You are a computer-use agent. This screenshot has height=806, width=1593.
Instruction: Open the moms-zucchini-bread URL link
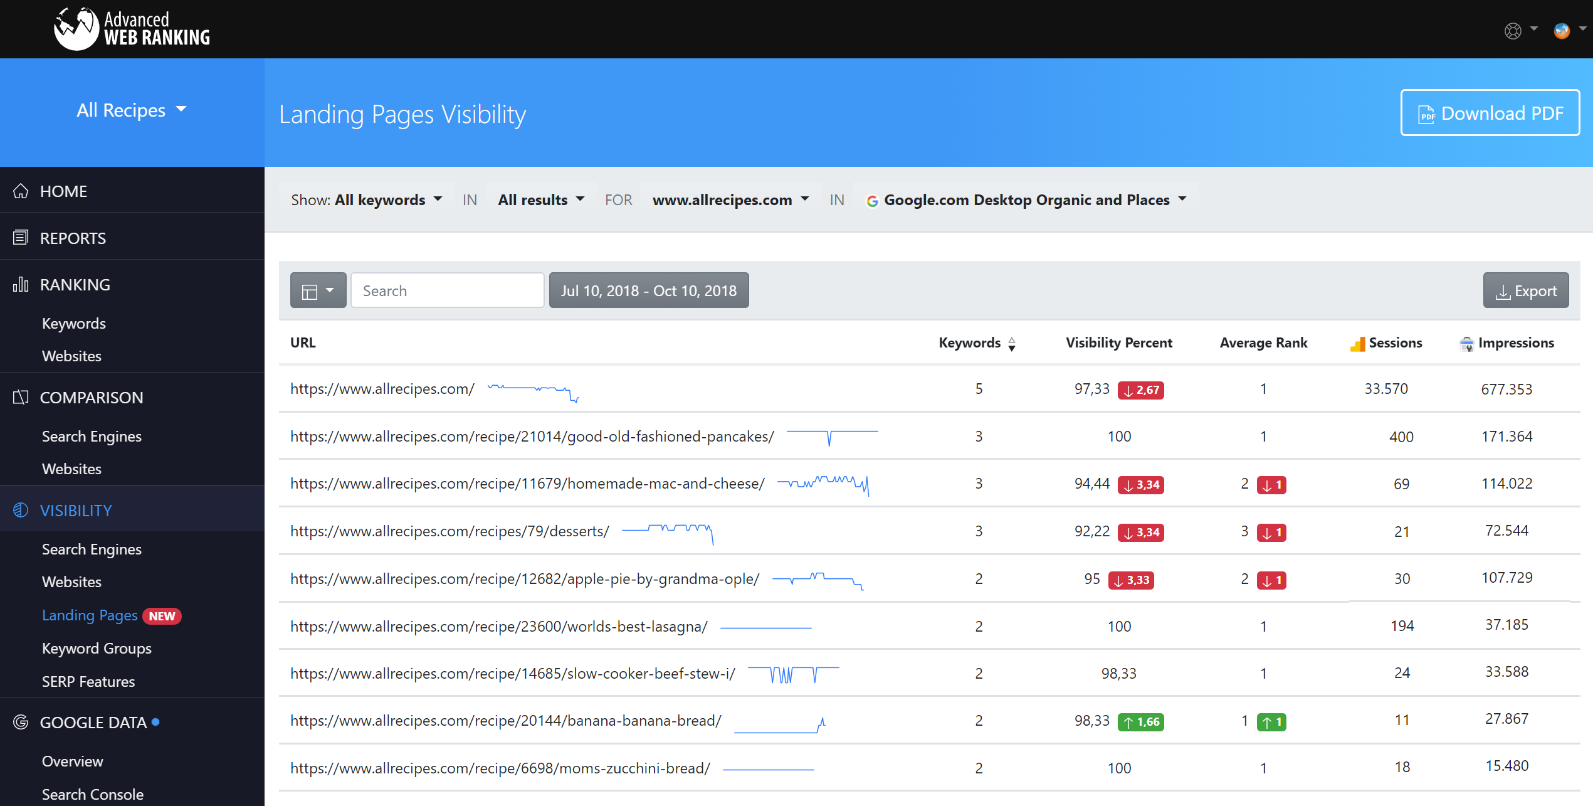tap(500, 768)
